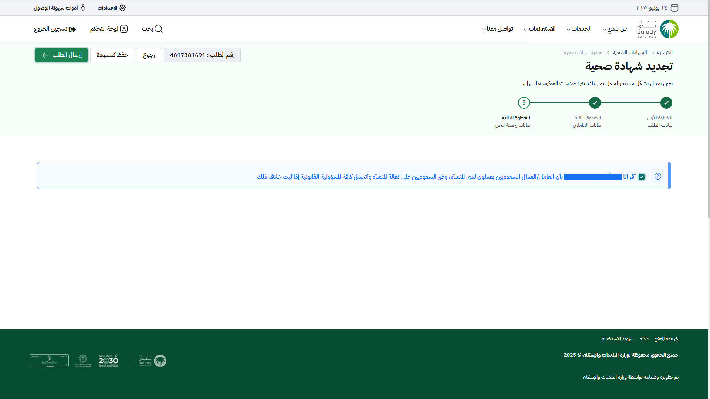Click the Vision 2030 footer logo

click(108, 361)
